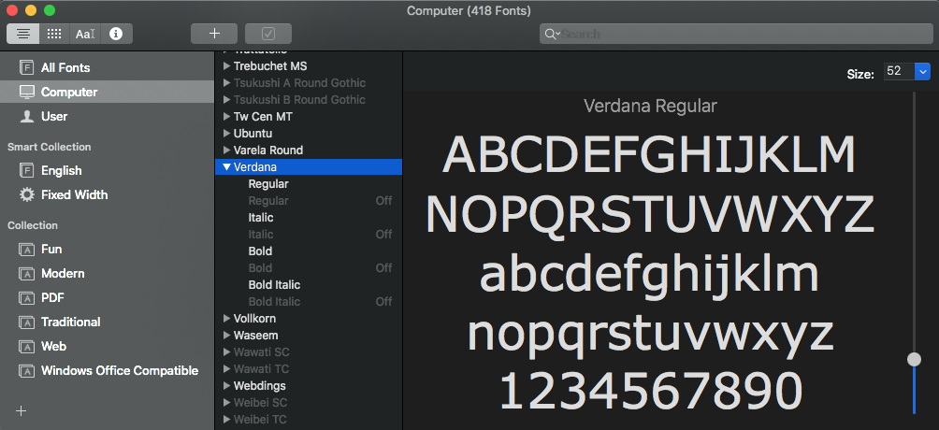Expand the Vollkorn font family
The width and height of the screenshot is (939, 430).
pos(227,319)
